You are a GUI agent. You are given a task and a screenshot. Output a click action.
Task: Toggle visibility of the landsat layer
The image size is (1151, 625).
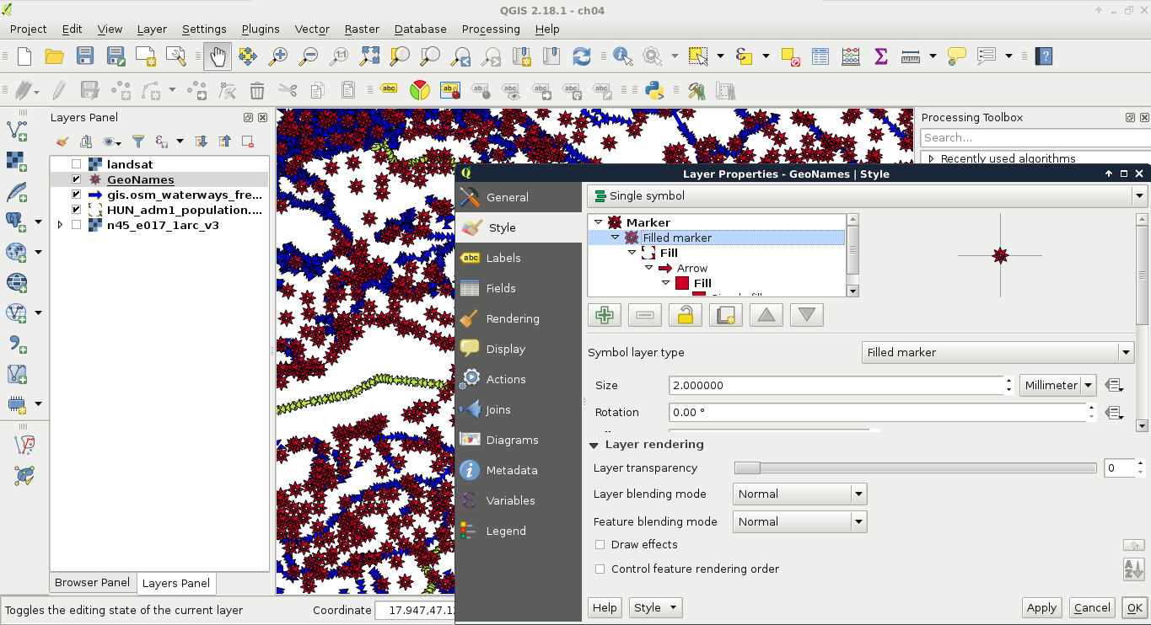click(x=77, y=164)
